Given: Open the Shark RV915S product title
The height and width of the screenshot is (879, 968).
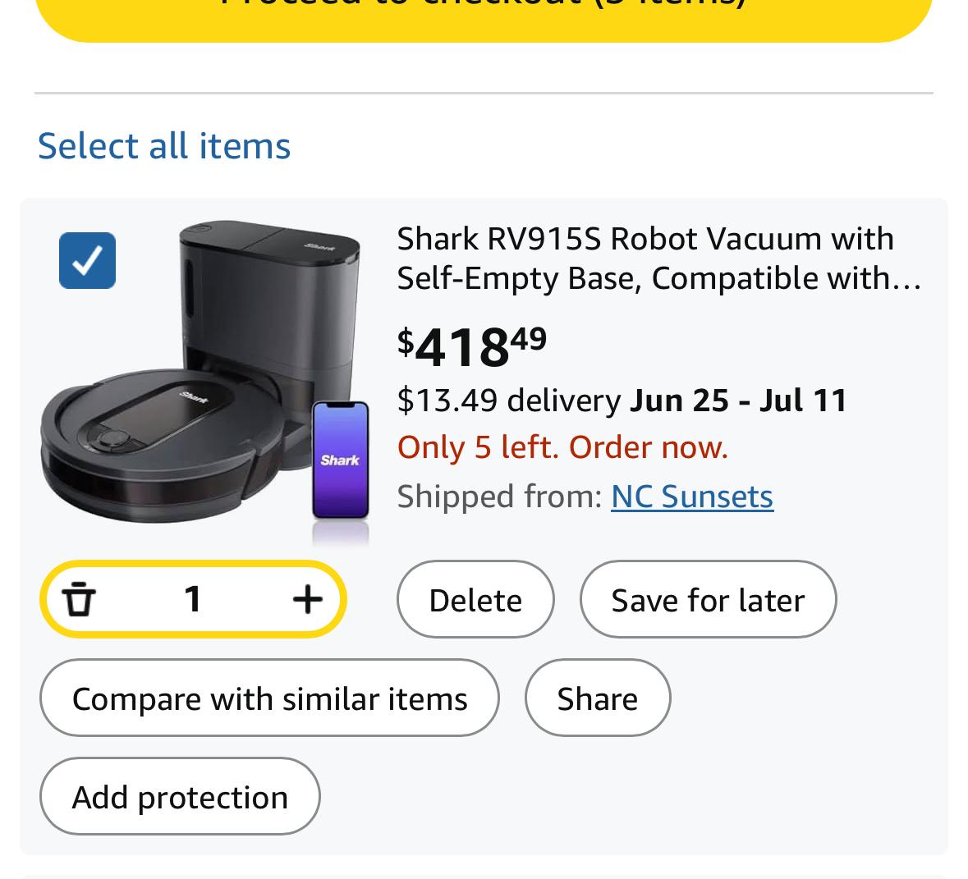Looking at the screenshot, I should click(x=659, y=258).
